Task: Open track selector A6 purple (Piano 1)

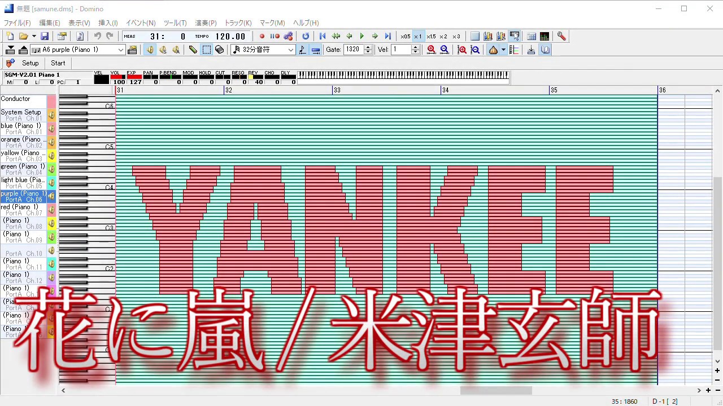Action: (x=77, y=50)
